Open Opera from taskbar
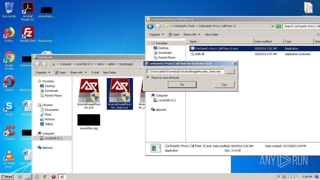Image resolution: width=320 pixels, height=180 pixels. [x=53, y=177]
